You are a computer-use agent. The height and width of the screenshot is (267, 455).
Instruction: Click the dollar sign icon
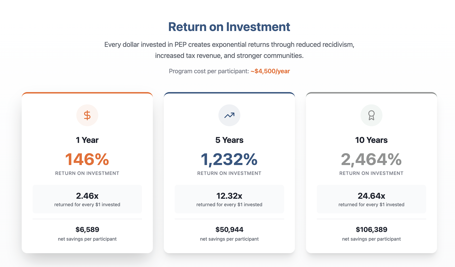click(x=87, y=115)
